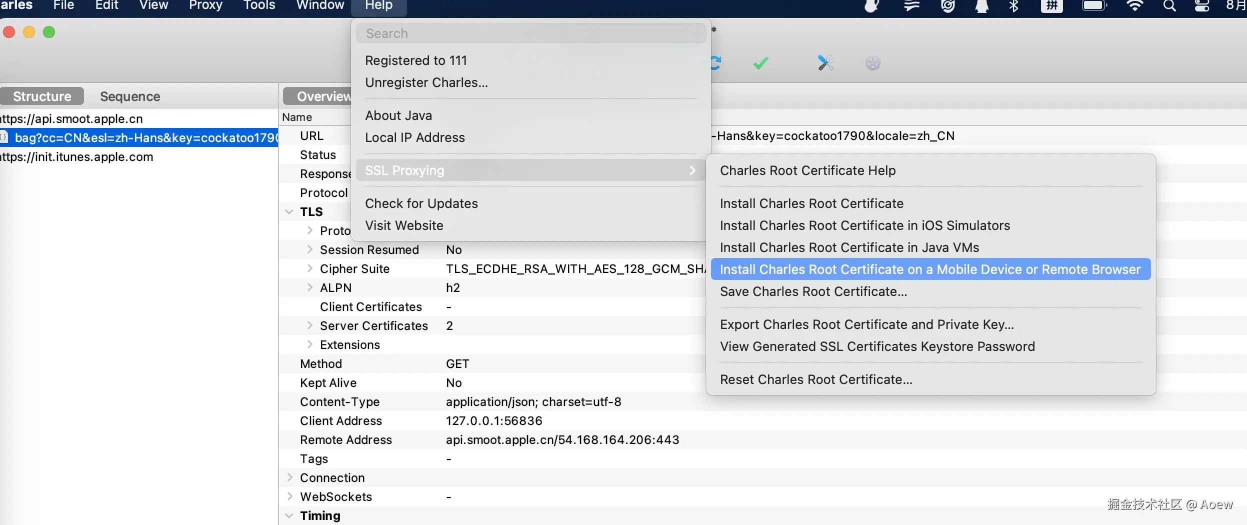Select the SSL Proxying submenu item

tap(530, 170)
